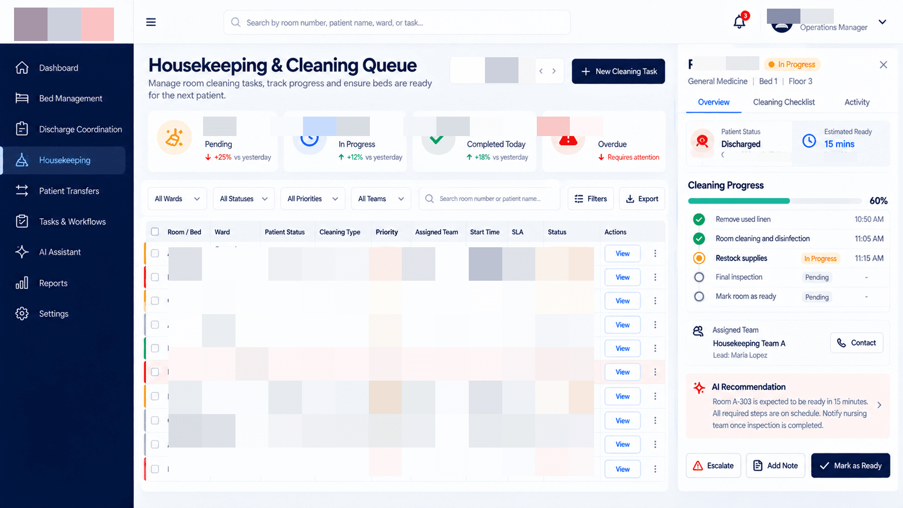
Task: Switch to the Cleaning Checklist tab
Action: click(x=784, y=102)
